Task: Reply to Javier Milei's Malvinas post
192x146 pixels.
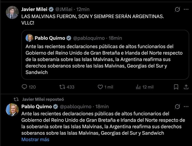Action: 25,87
